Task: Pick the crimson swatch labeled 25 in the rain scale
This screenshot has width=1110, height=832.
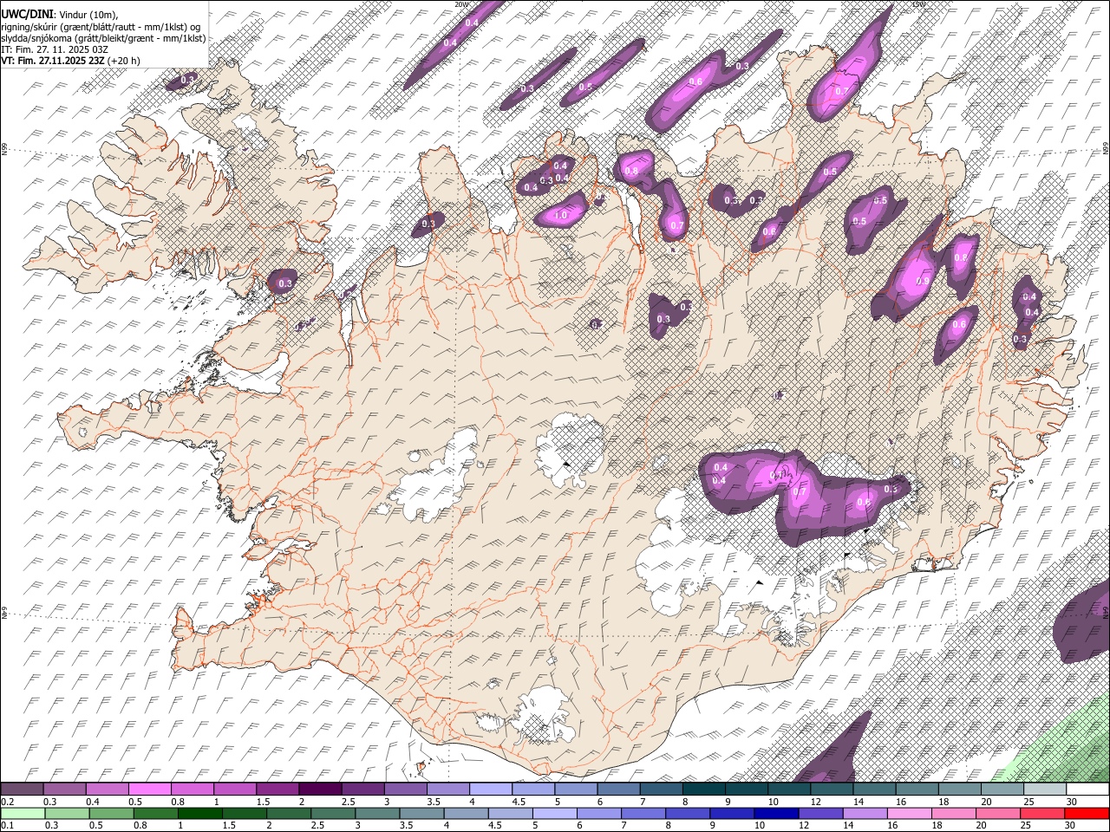Action: click(1041, 813)
